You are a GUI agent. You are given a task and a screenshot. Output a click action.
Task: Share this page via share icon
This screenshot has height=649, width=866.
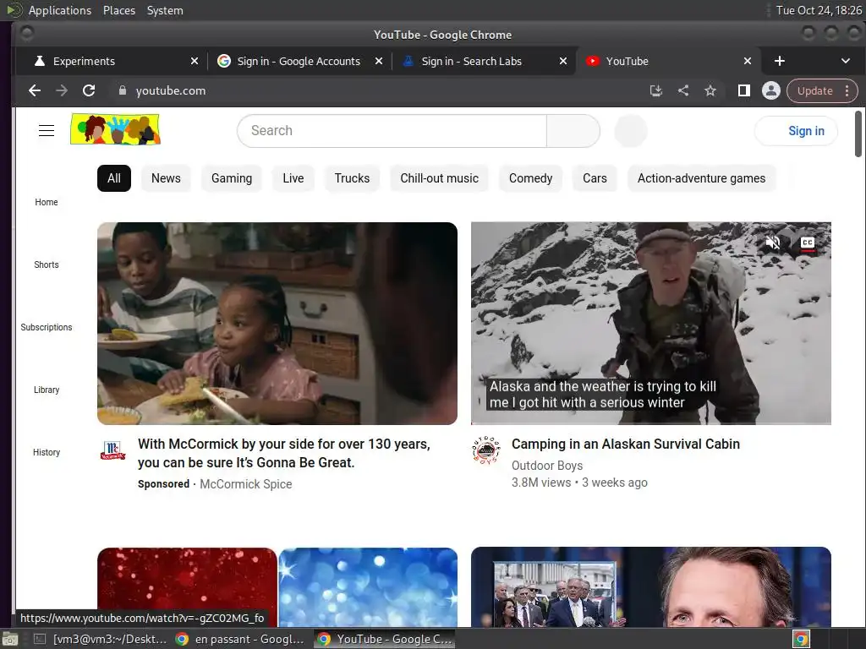(x=683, y=90)
